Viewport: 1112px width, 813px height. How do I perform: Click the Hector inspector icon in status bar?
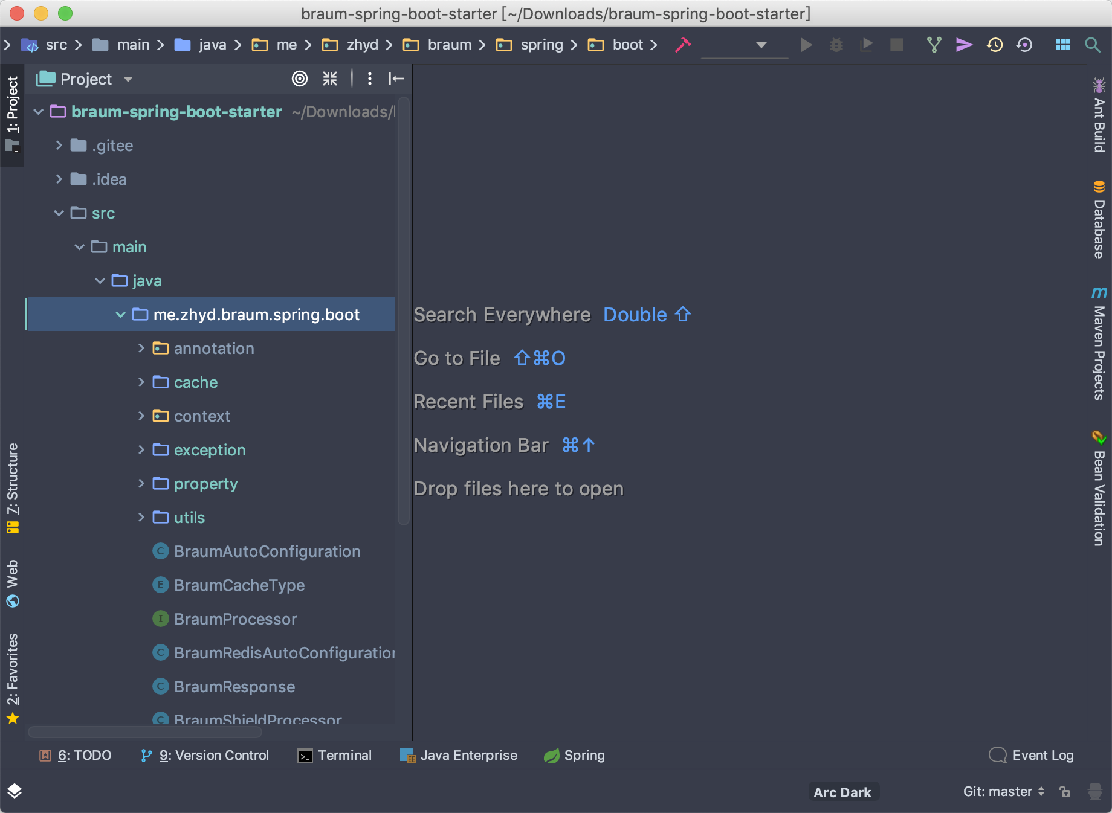click(x=1094, y=792)
